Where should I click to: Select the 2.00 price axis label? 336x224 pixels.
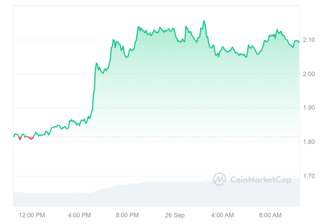(x=309, y=74)
